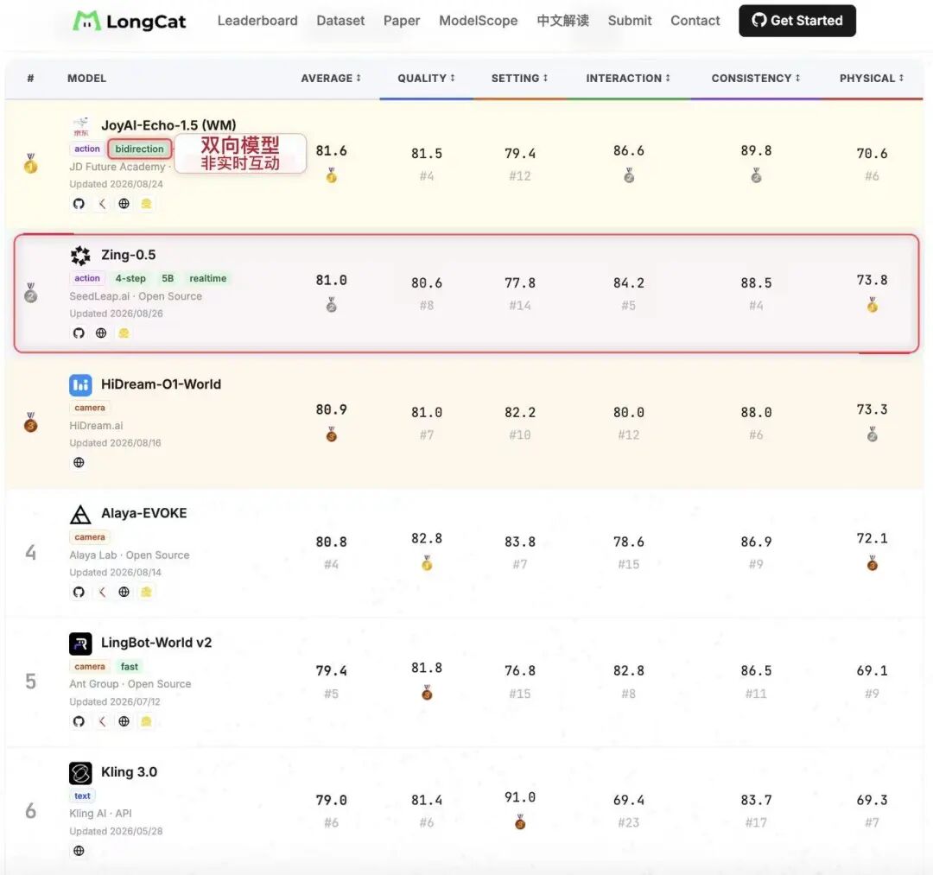Open JoyAI-Echo-1.5 GitHub repository icon
This screenshot has width=933, height=875.
pos(79,204)
